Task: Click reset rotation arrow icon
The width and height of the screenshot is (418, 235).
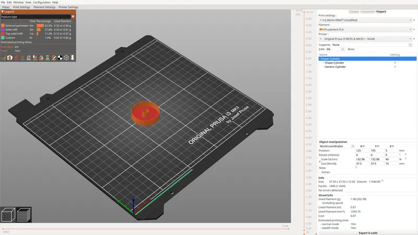Action: pos(406,154)
